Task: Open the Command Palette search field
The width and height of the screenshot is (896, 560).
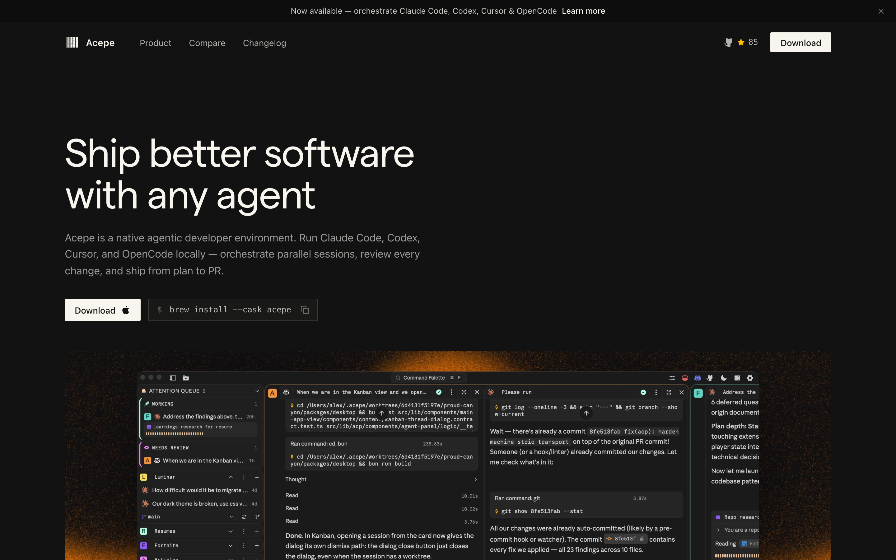Action: coord(429,378)
